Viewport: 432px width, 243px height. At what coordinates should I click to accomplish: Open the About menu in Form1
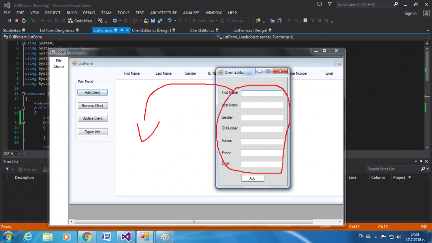pyautogui.click(x=59, y=67)
